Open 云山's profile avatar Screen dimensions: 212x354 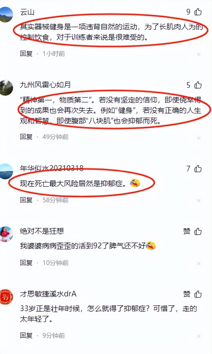point(6,14)
